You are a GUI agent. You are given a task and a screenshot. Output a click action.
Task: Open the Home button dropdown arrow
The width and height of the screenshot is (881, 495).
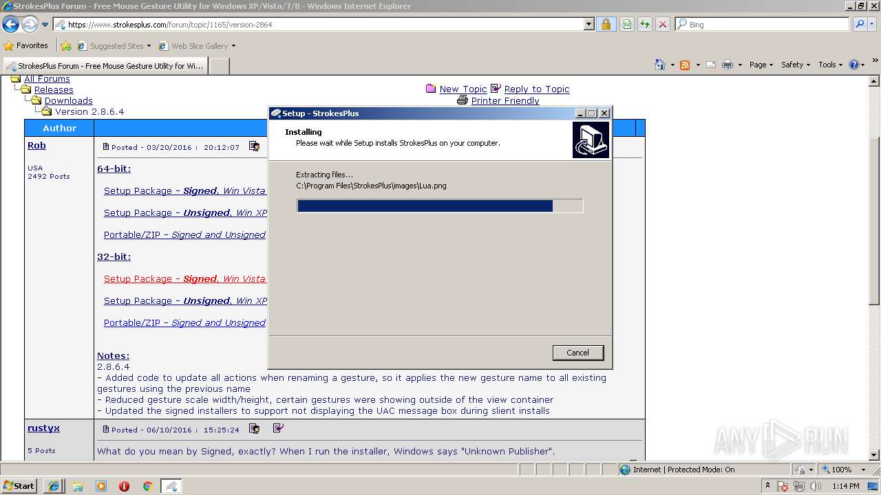point(672,65)
